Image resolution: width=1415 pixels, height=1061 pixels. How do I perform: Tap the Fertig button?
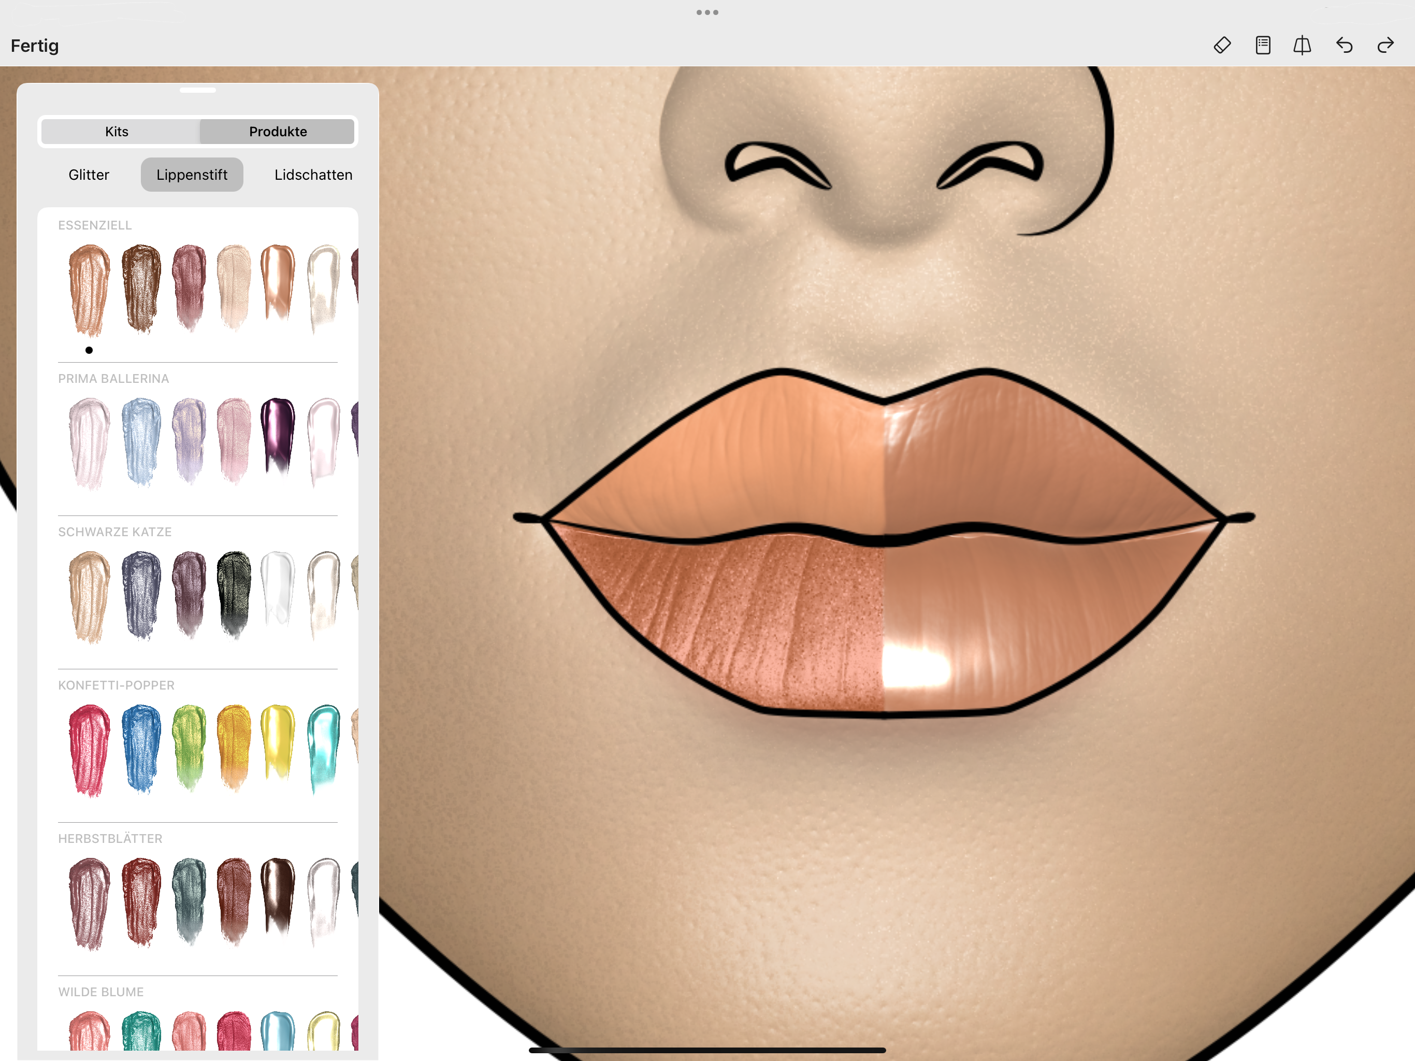point(35,46)
